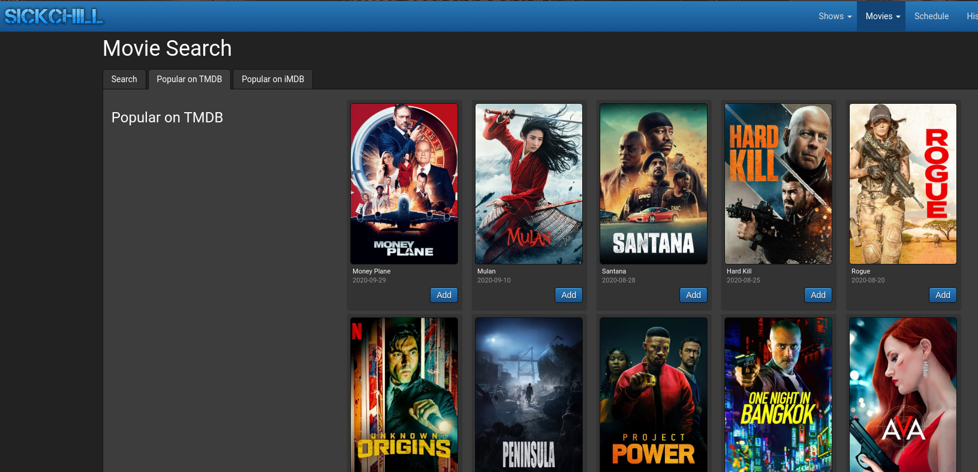
Task: Add the movie Mulan
Action: click(x=568, y=295)
